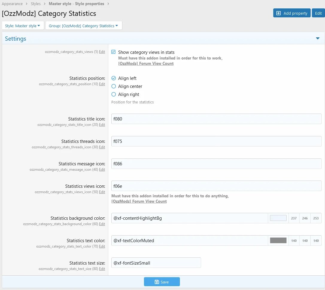Click the Statistics title icon field
The height and width of the screenshot is (290, 325).
(216, 119)
